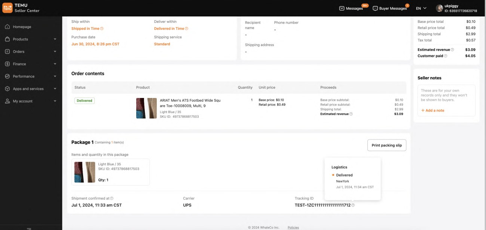Open the Buyer Messages chat icon
This screenshot has width=486, height=230.
(375, 8)
